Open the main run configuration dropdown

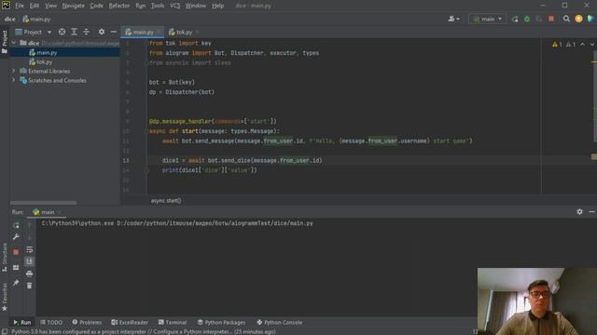(488, 19)
